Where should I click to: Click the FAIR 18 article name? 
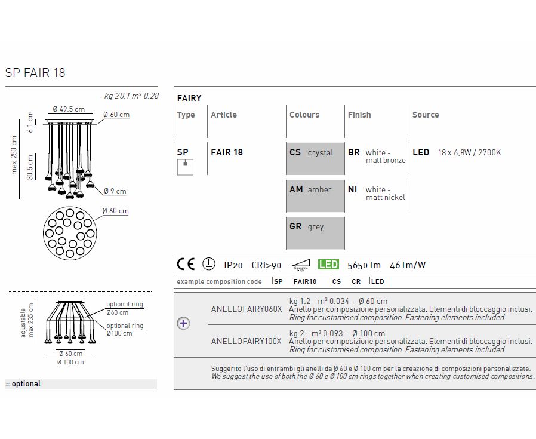227,152
